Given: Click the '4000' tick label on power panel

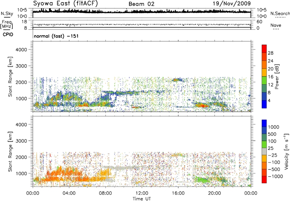Looking at the screenshot, I should click(x=21, y=50).
